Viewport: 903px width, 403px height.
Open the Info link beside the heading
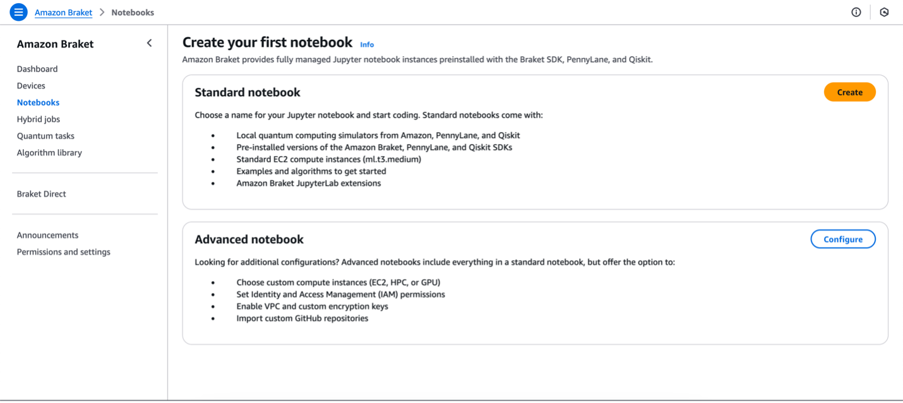367,44
